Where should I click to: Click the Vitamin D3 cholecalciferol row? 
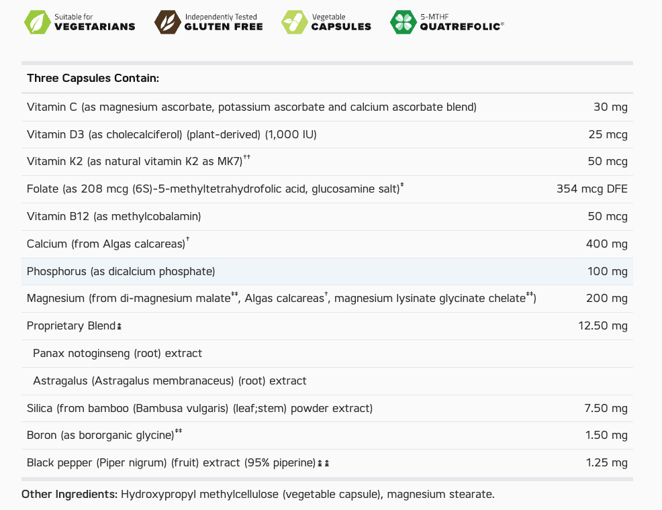pos(171,134)
